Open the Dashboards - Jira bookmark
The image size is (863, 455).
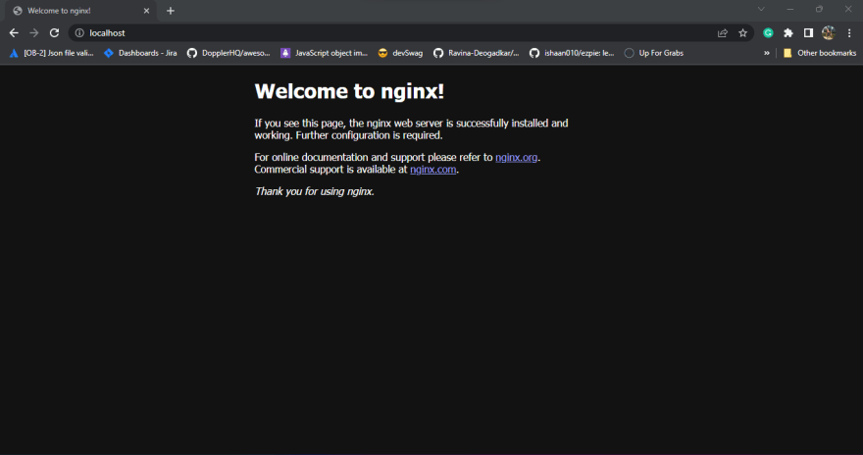tap(140, 53)
